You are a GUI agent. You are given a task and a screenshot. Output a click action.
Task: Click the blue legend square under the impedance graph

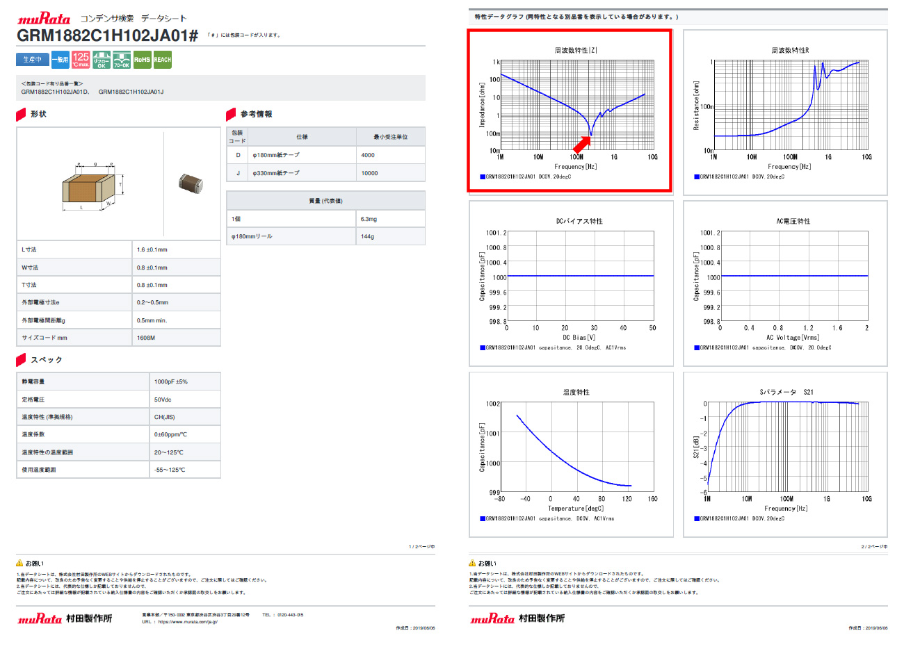pyautogui.click(x=483, y=177)
